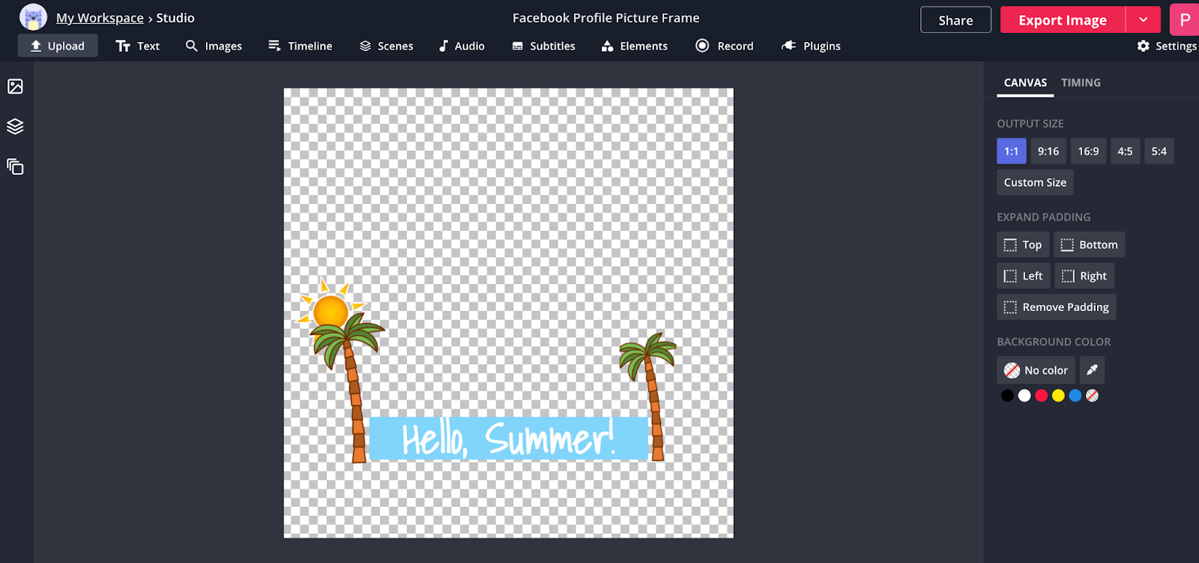Switch to the TIMING tab
Viewport: 1199px width, 563px height.
point(1081,82)
